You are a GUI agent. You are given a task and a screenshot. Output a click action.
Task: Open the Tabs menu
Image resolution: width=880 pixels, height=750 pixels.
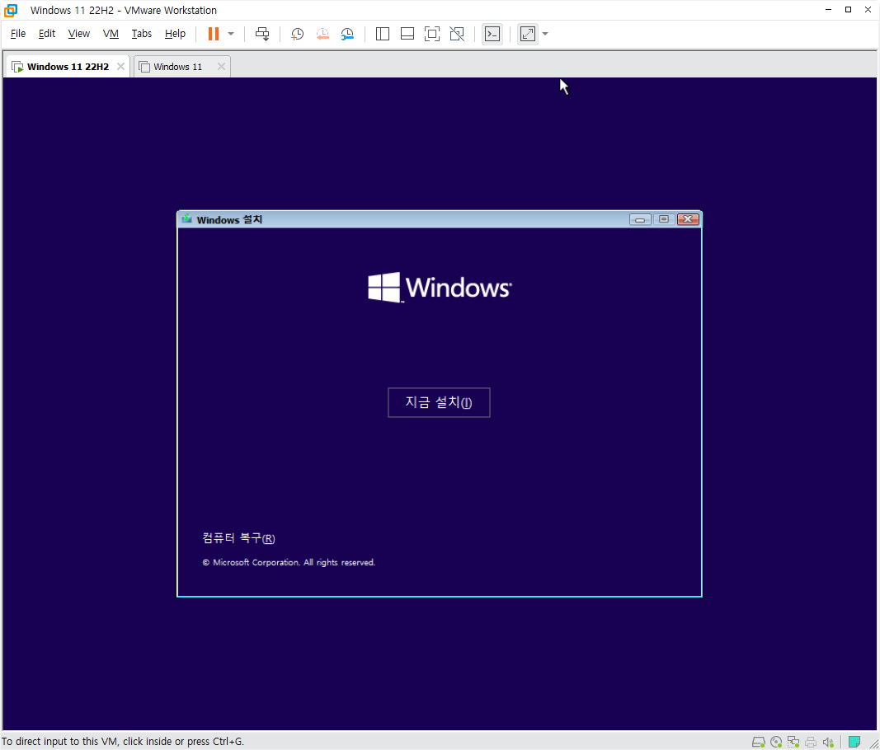pyautogui.click(x=141, y=34)
